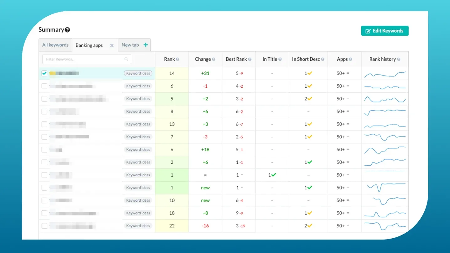Click the best rank cell 6 -4
The height and width of the screenshot is (253, 450).
click(x=239, y=200)
